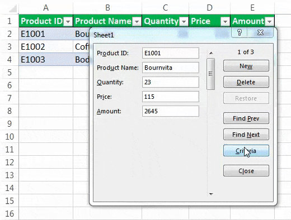This screenshot has width=291, height=220.
Task: Select column E header
Action: point(252,8)
